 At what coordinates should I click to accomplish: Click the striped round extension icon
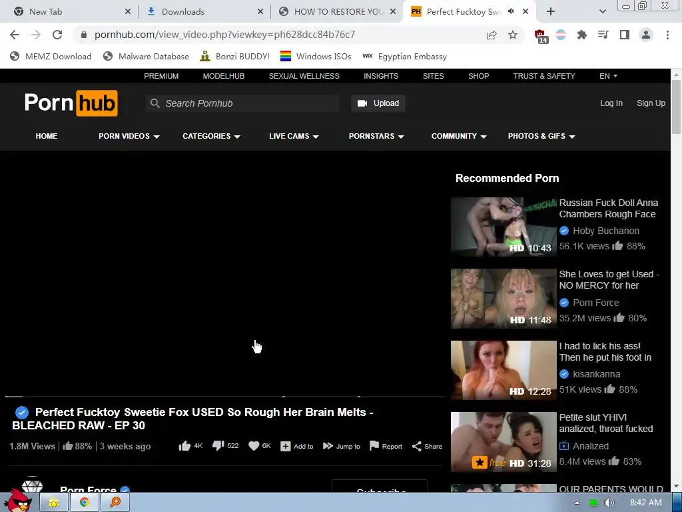[561, 35]
